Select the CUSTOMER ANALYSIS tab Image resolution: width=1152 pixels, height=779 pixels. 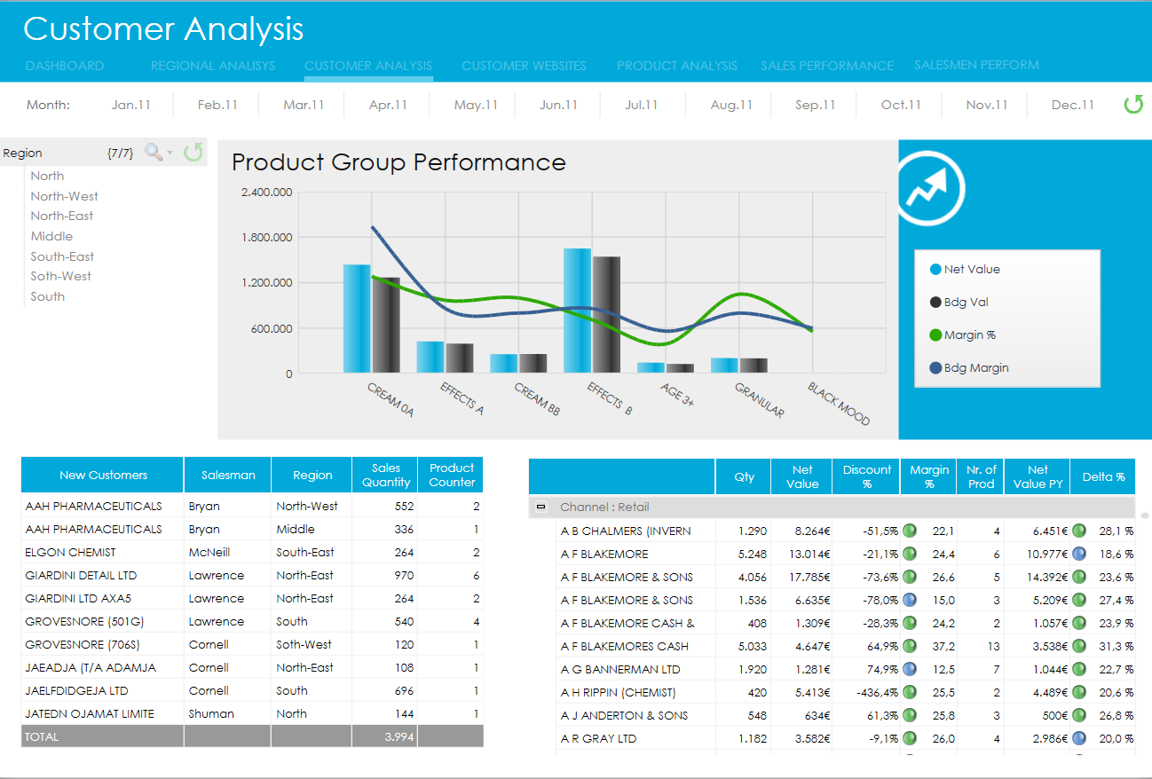[x=368, y=66]
